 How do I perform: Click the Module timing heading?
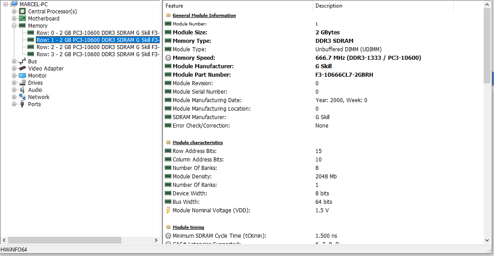188,227
